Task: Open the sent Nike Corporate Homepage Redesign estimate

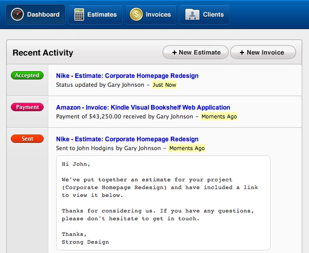Action: (127, 139)
